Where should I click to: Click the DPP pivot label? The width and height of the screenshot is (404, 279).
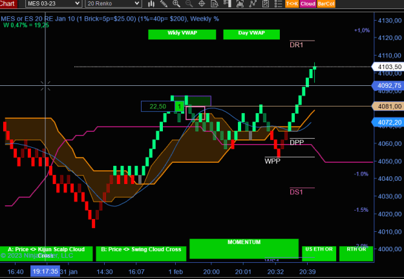tap(297, 142)
